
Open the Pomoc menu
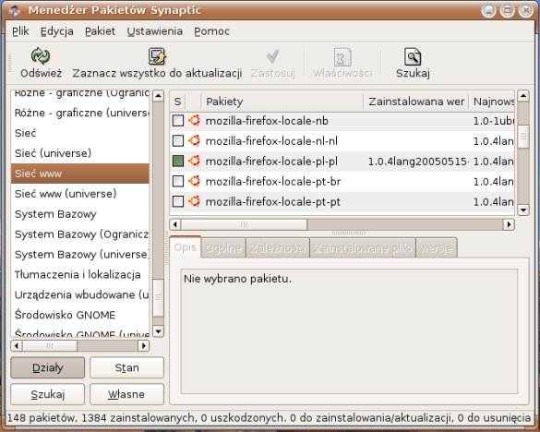tap(211, 31)
